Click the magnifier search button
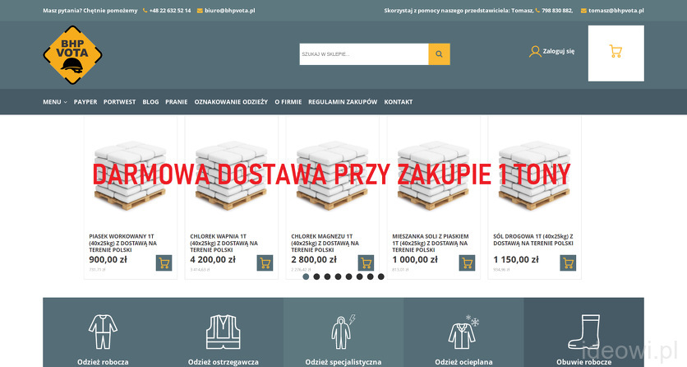Image resolution: width=687 pixels, height=367 pixels. pyautogui.click(x=439, y=54)
